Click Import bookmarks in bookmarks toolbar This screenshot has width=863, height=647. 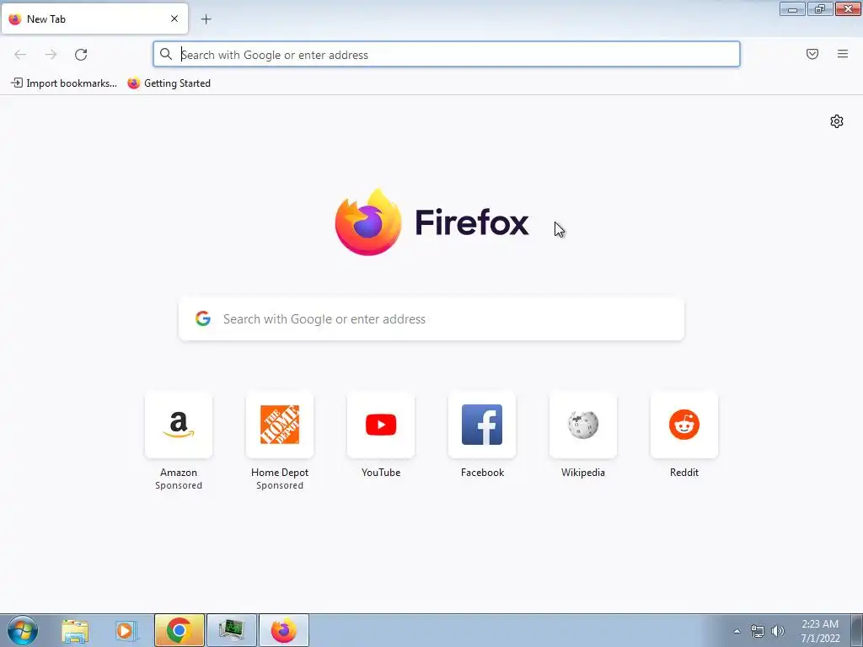pos(64,83)
